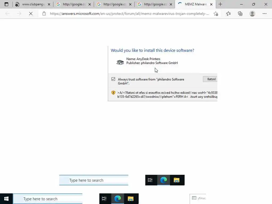The height and width of the screenshot is (204, 272).
Task: Open the Collections icon
Action: [x=240, y=14]
